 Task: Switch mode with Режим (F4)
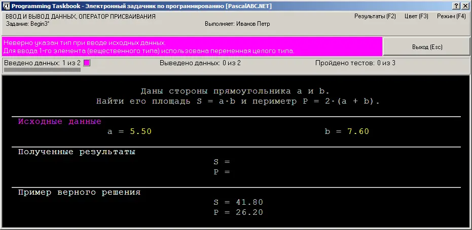click(x=451, y=17)
